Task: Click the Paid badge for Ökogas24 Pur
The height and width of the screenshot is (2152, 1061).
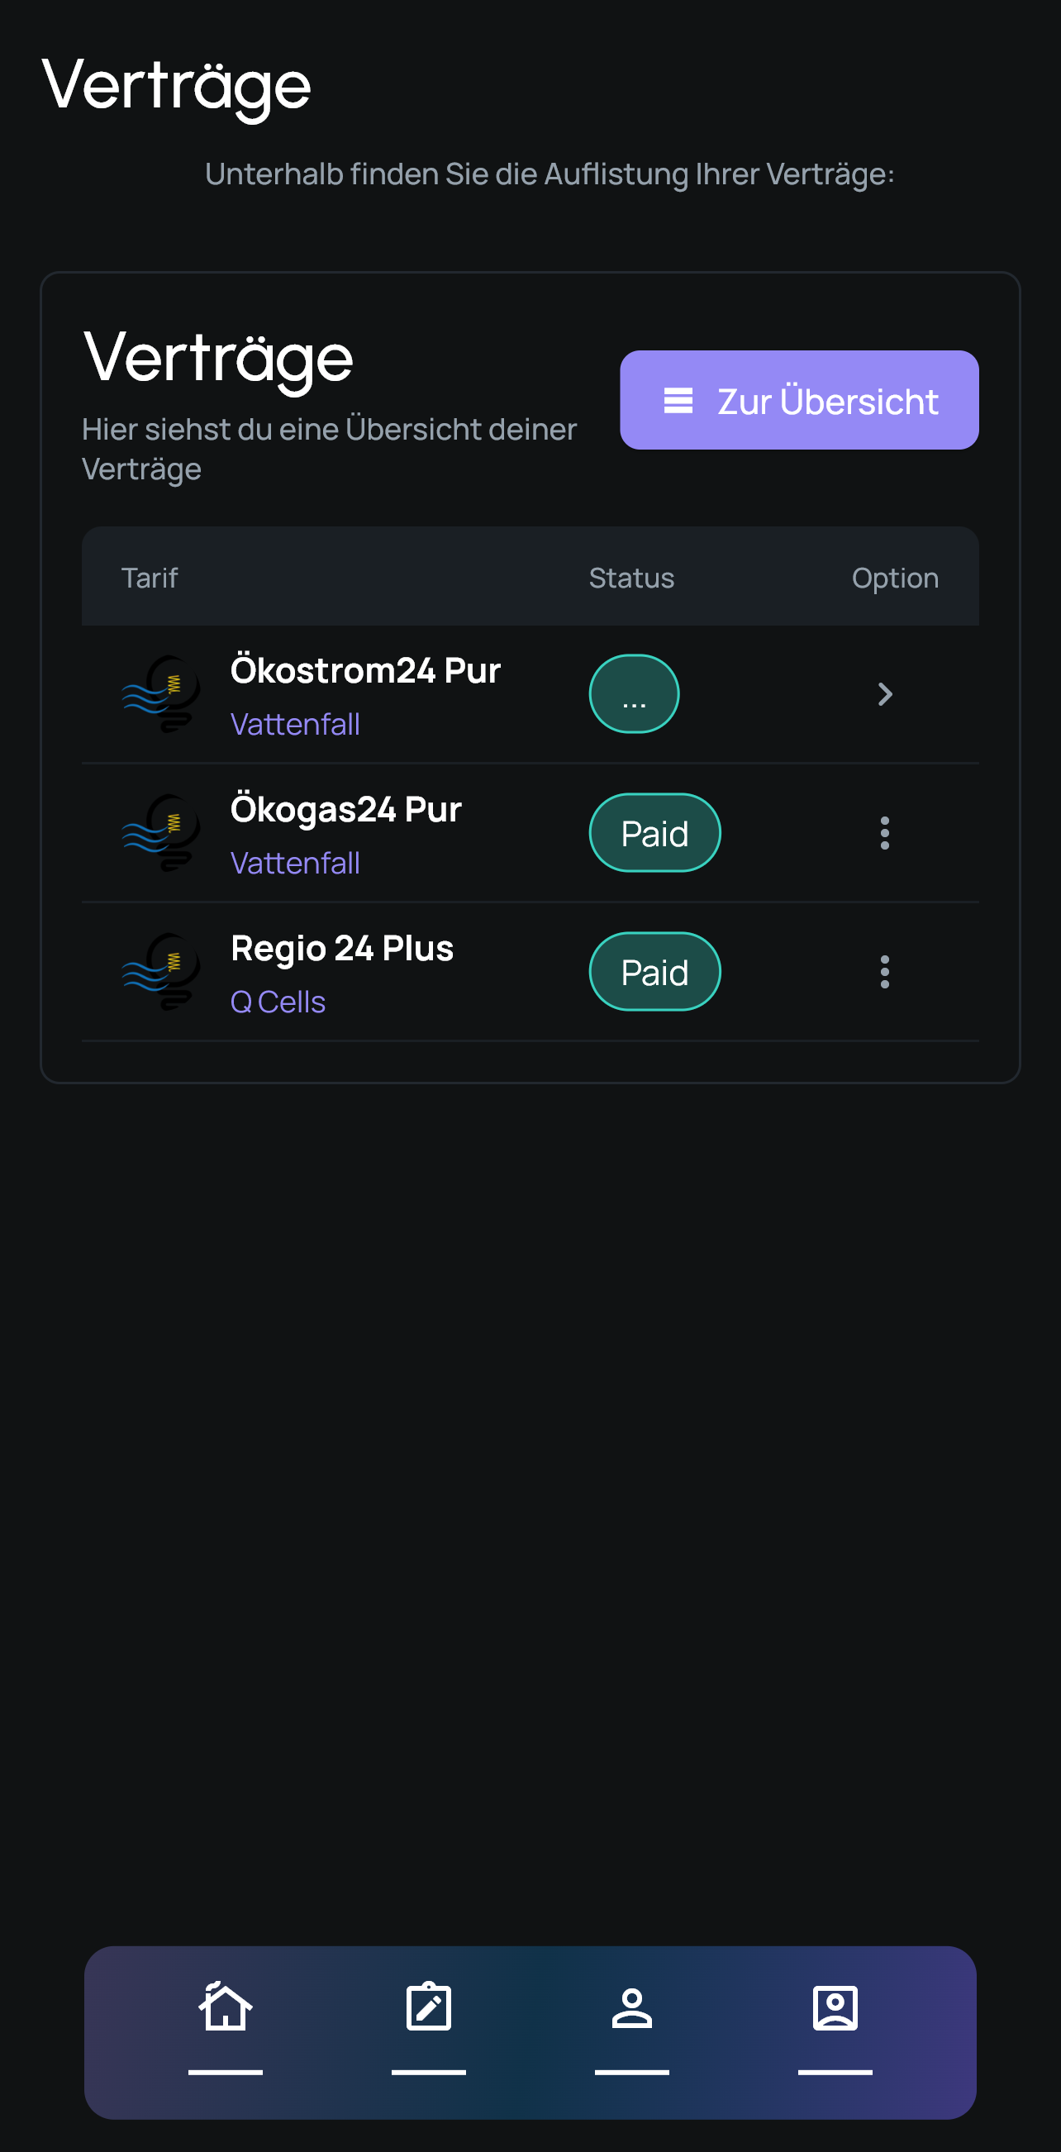Action: (x=654, y=833)
